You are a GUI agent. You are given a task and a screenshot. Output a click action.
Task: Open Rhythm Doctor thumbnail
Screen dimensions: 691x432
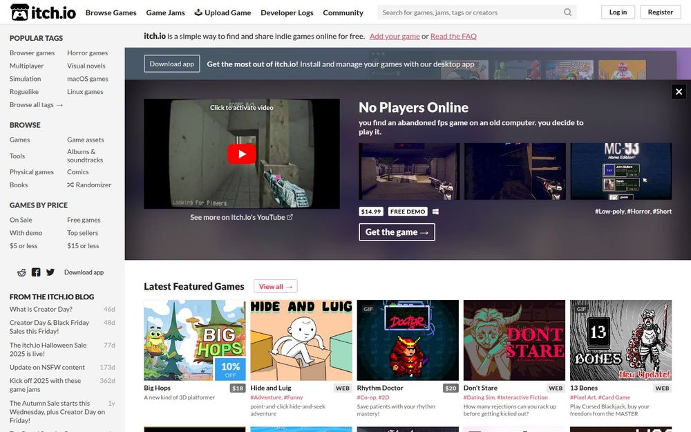408,340
